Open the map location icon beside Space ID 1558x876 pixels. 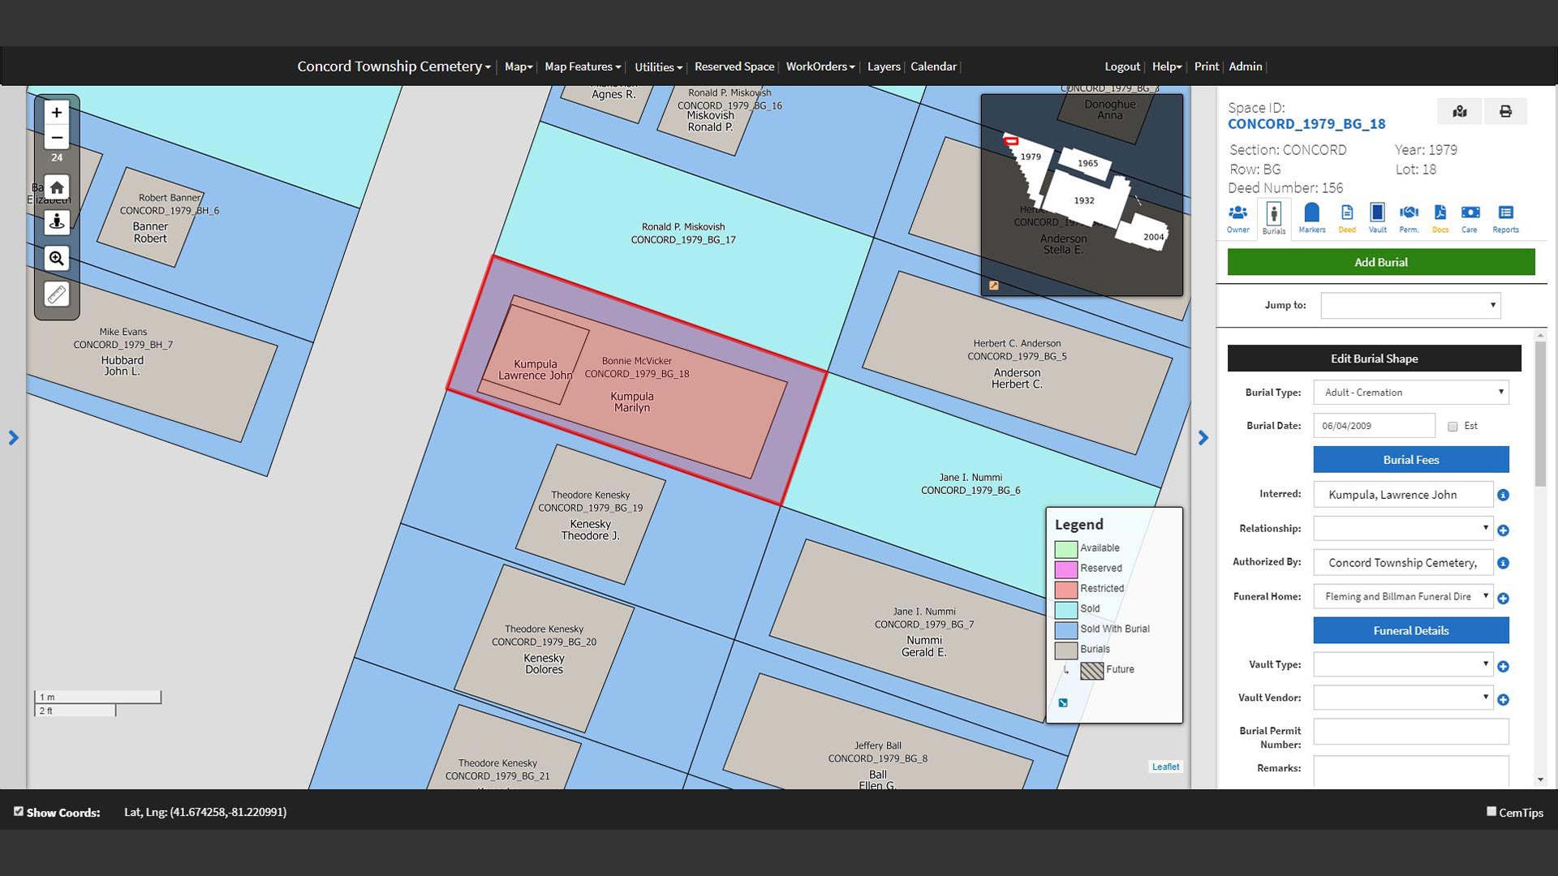1459,111
